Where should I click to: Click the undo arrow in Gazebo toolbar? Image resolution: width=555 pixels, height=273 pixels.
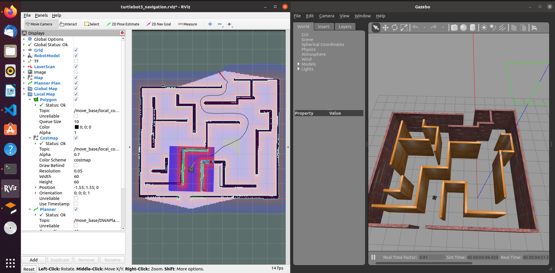click(415, 27)
